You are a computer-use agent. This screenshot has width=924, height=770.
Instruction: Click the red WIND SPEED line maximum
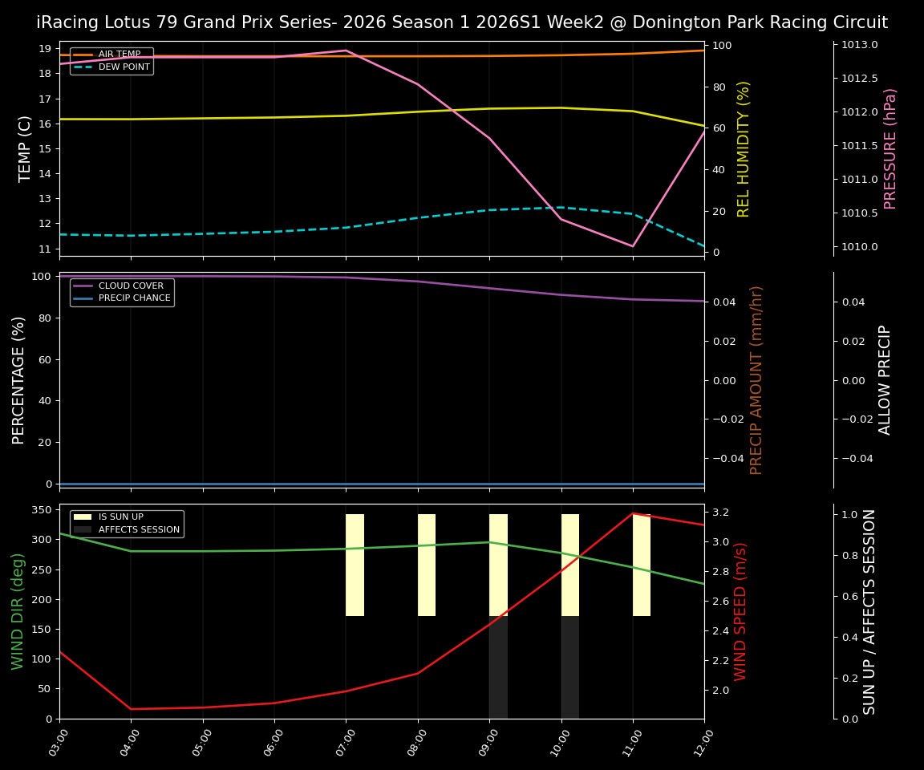click(x=633, y=513)
